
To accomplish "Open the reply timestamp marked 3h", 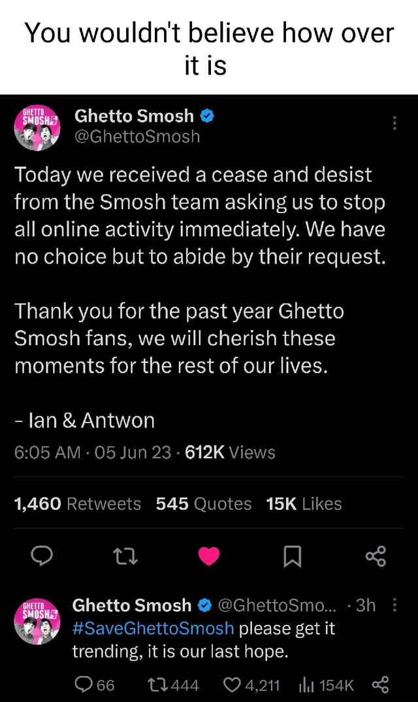I will tap(365, 606).
